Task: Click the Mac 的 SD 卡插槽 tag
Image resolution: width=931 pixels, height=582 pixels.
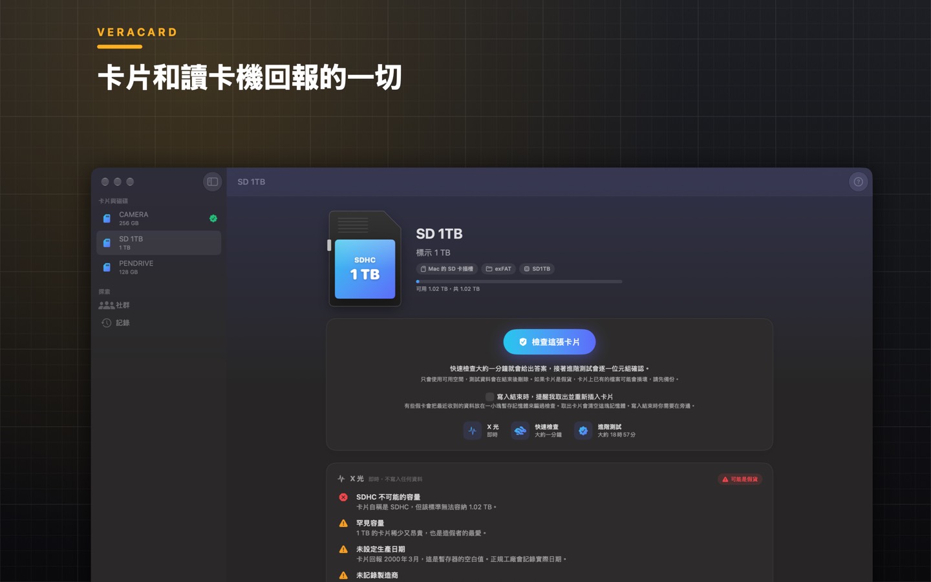Action: [x=447, y=269]
